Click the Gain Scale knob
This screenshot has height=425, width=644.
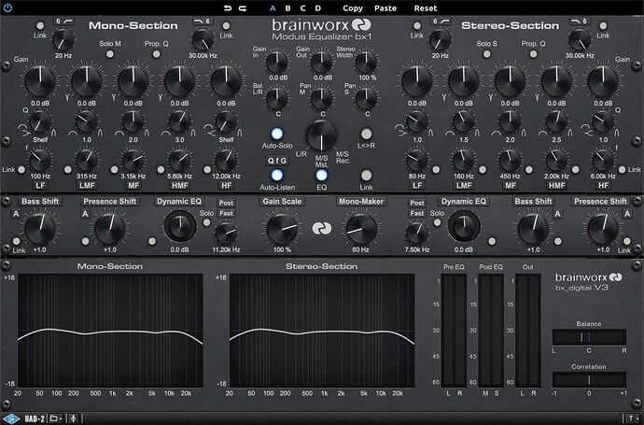pyautogui.click(x=282, y=229)
